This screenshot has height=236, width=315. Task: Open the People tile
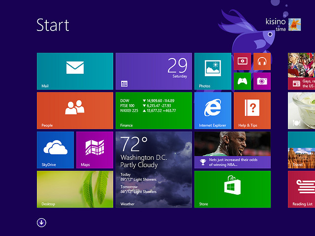point(75,111)
